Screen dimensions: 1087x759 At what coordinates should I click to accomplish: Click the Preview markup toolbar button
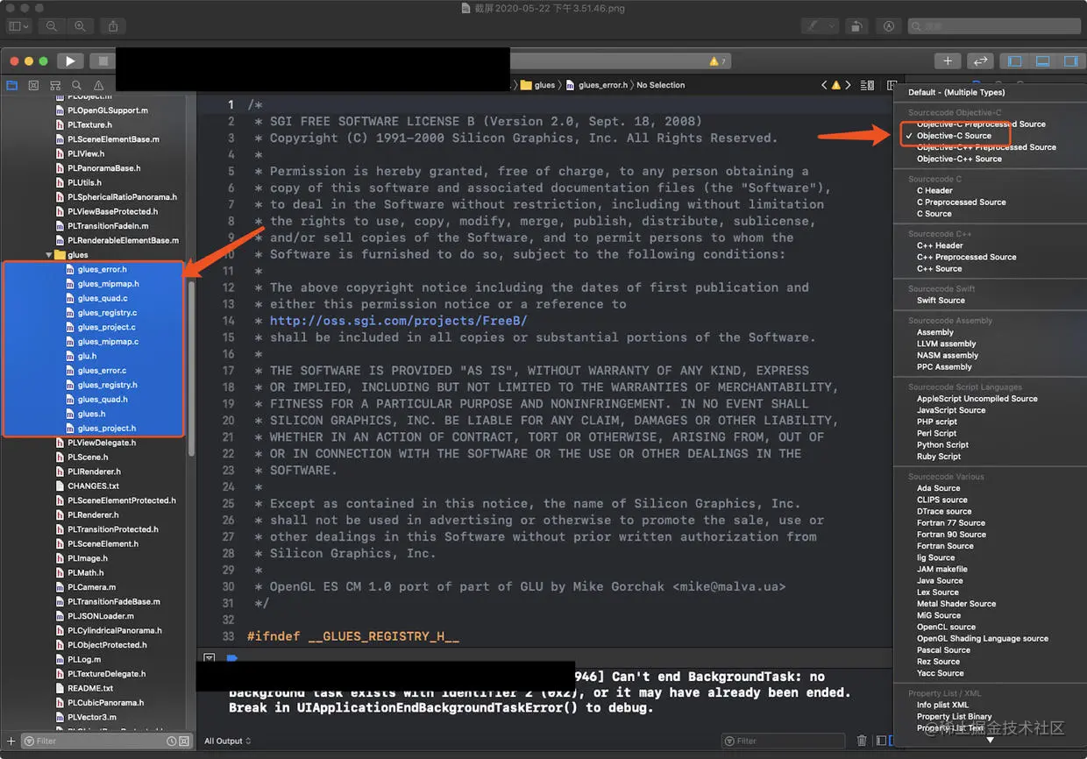(x=888, y=26)
